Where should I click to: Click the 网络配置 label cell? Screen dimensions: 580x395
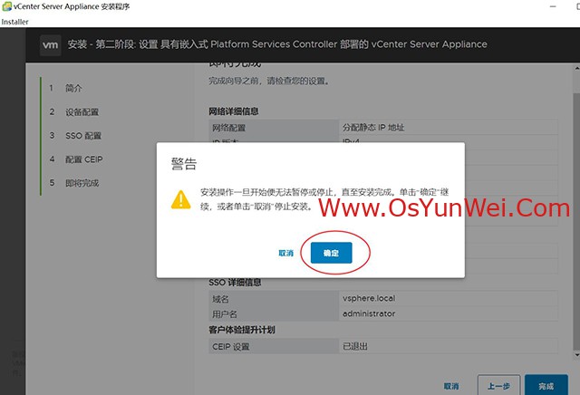pos(274,128)
